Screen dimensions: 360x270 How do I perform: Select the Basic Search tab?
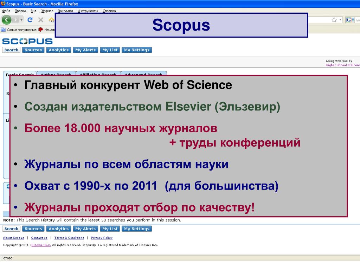[x=20, y=73]
